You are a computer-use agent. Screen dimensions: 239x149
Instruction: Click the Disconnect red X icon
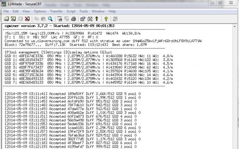(27, 19)
